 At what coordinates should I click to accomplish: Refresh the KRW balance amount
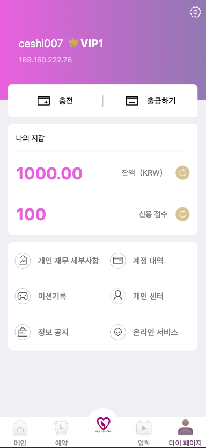tap(182, 172)
